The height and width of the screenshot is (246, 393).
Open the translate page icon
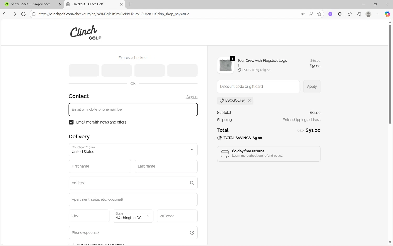303,14
